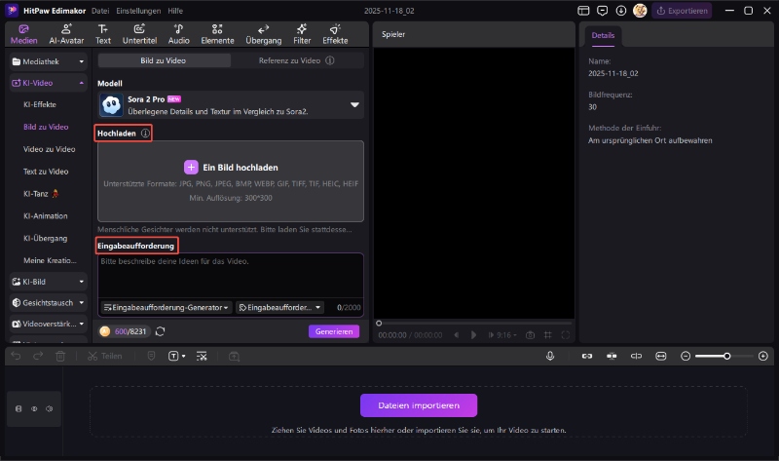The width and height of the screenshot is (779, 461).
Task: Select KI-Effekte in the sidebar
Action: 40,104
